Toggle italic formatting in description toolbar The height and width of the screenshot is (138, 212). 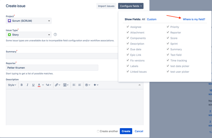[28, 85]
